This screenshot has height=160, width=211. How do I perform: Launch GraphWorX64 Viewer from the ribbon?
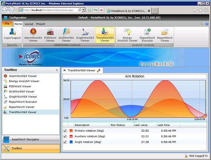coord(85,35)
